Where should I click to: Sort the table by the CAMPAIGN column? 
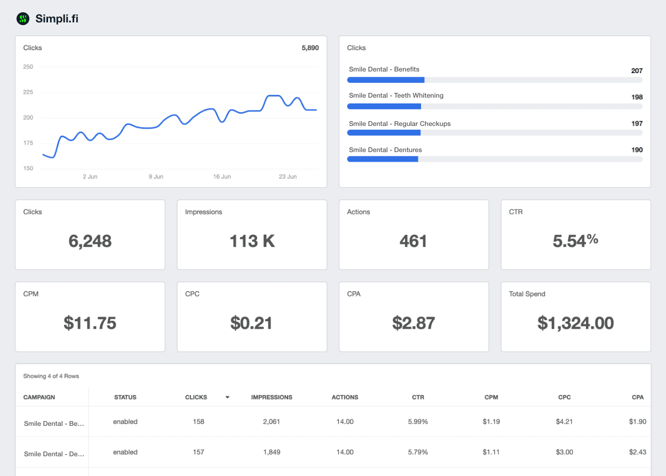tap(39, 397)
